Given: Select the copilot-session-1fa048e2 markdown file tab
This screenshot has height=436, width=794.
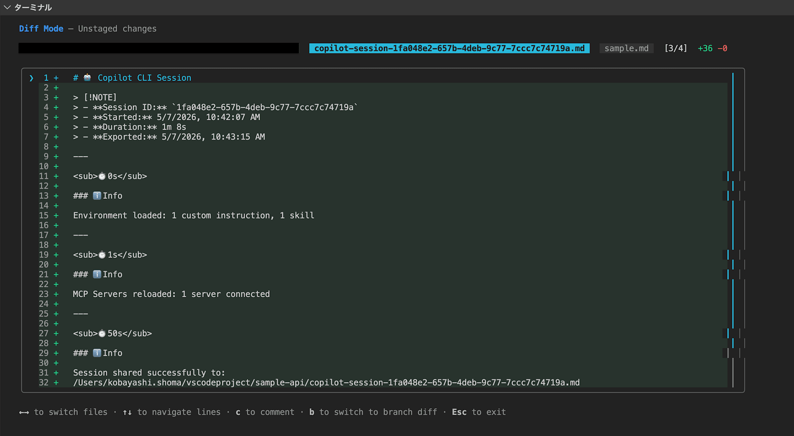Looking at the screenshot, I should pyautogui.click(x=449, y=48).
